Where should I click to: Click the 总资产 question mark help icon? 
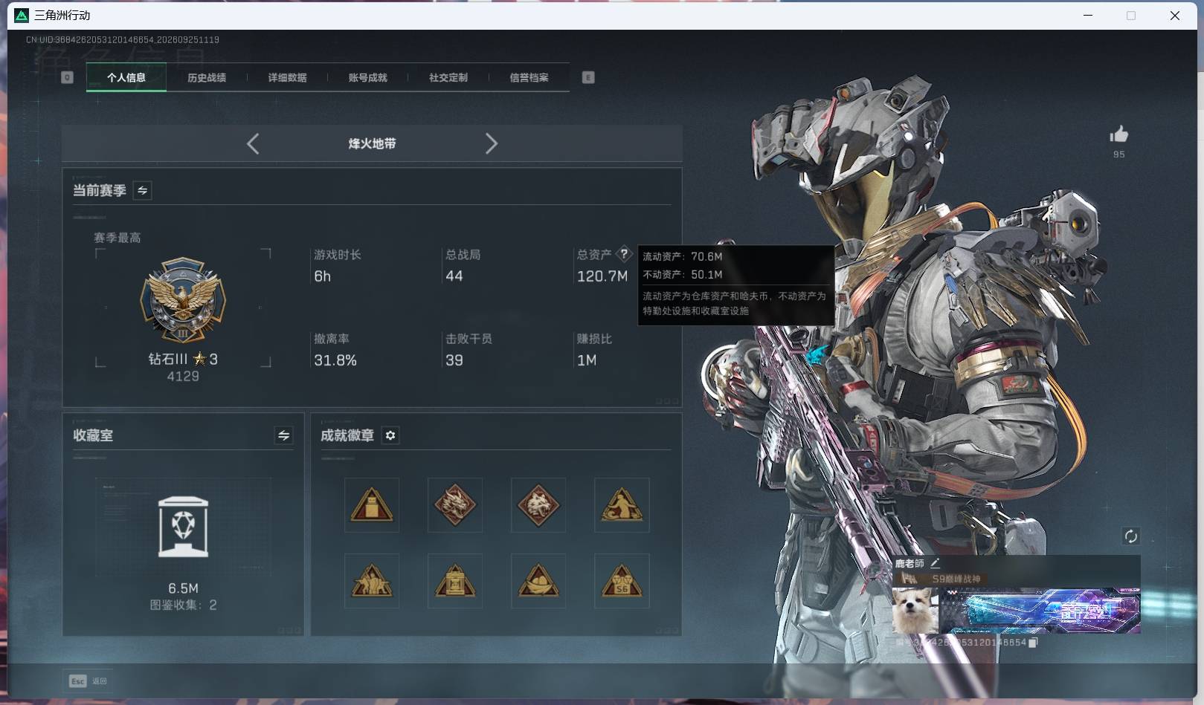pos(624,254)
